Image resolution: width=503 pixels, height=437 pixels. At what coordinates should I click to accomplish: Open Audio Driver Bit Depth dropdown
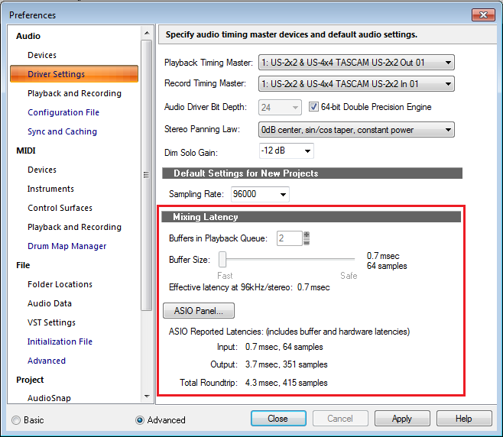tap(280, 107)
